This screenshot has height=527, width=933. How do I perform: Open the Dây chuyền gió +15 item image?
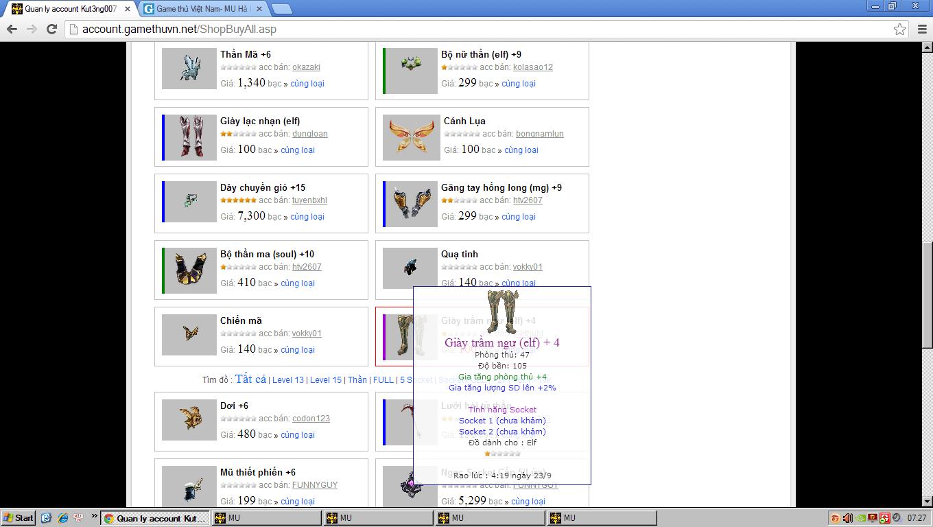(189, 202)
